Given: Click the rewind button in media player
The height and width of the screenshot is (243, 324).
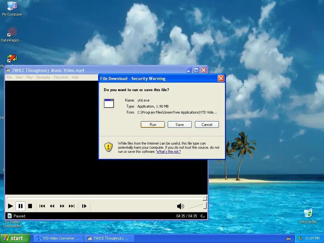Looking at the screenshot, I should 52,206.
